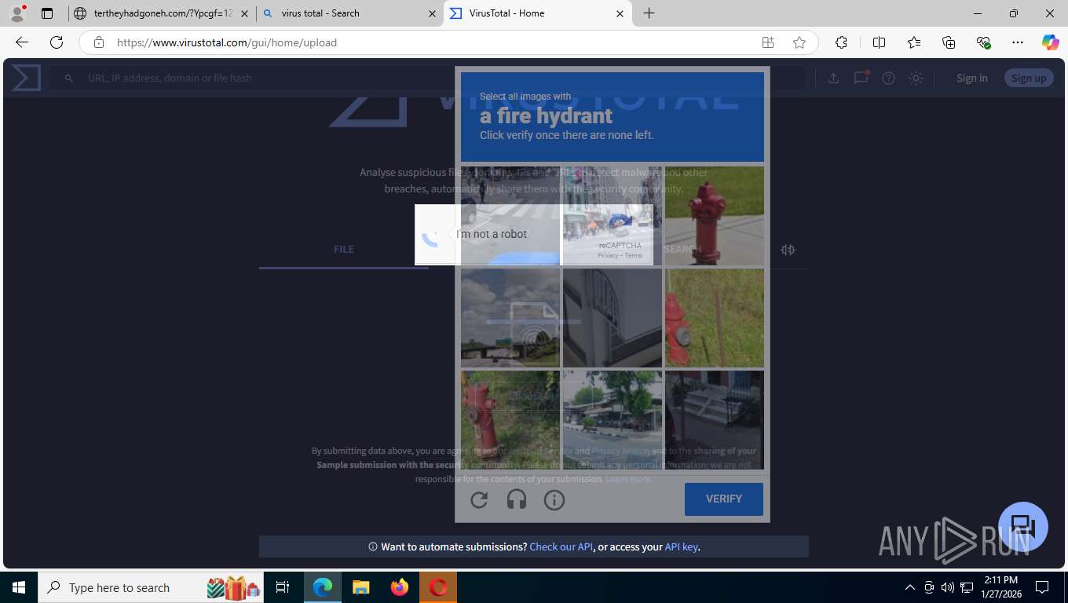Get an audio challenge via headphones icon
This screenshot has width=1068, height=603.
tap(517, 499)
